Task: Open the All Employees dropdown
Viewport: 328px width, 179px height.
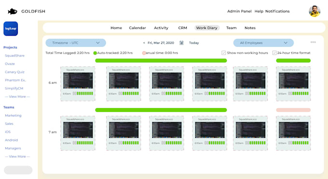Action: pos(263,43)
